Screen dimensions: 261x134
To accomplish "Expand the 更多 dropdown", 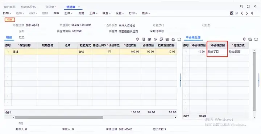I will [146, 13].
